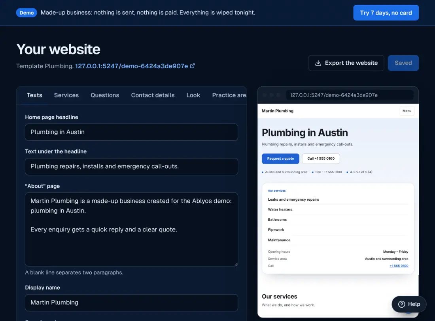This screenshot has width=435, height=321.
Task: Click the Text under the headline field
Action: click(131, 166)
